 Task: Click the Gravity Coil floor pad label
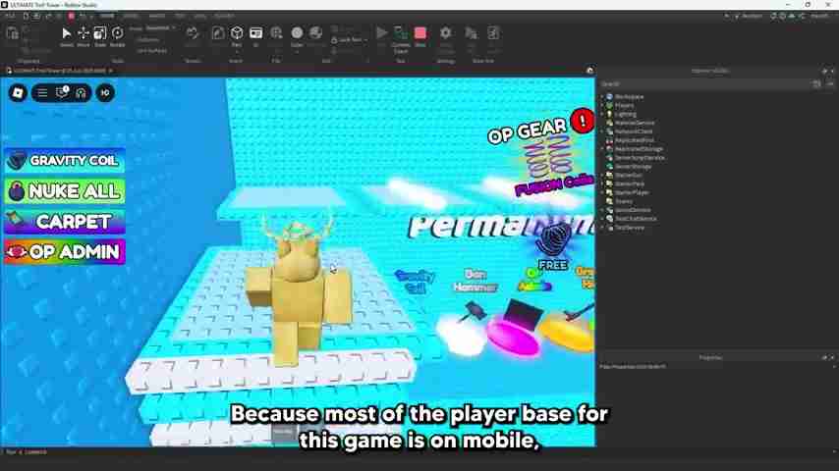click(416, 282)
